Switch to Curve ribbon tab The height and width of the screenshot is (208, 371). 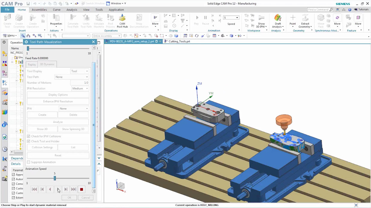point(57,10)
